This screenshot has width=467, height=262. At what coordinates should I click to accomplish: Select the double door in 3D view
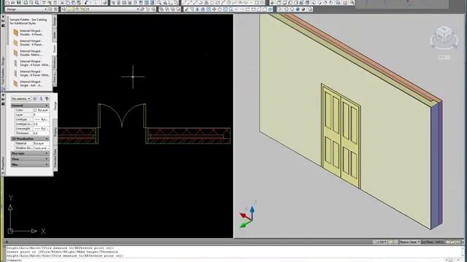point(341,136)
